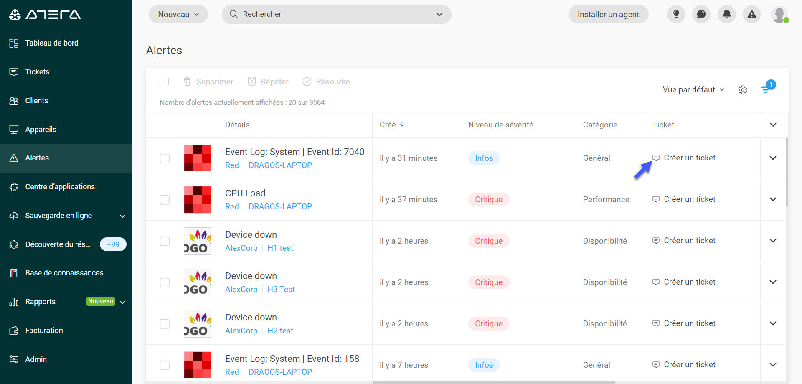Open table settings gear icon

(x=743, y=90)
